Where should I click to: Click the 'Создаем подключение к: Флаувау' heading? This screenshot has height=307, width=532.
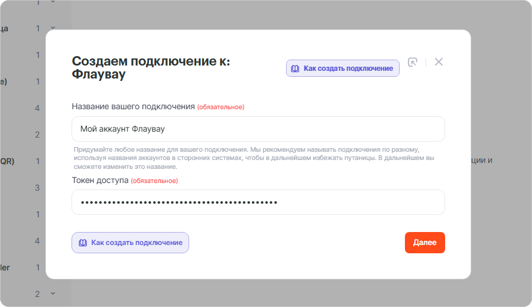point(151,67)
